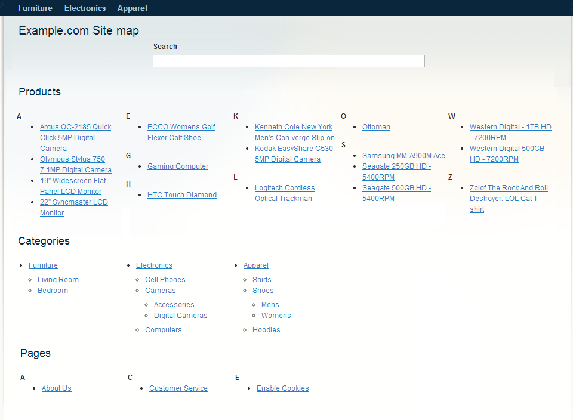This screenshot has width=573, height=420.
Task: Click the Search label above the input
Action: tap(165, 47)
